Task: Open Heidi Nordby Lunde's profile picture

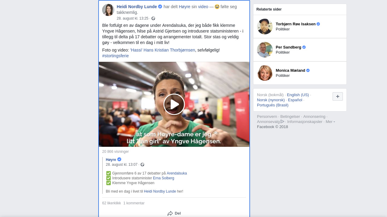Action: click(108, 10)
